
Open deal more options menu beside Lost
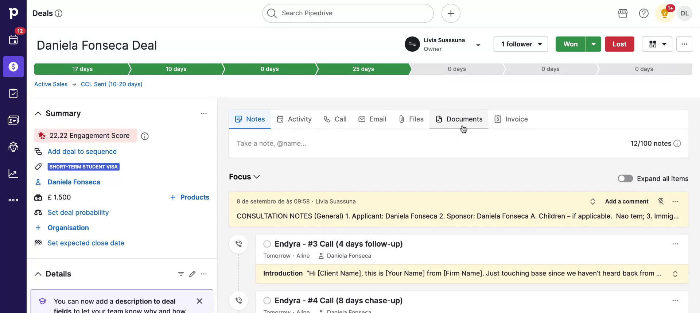pos(684,44)
